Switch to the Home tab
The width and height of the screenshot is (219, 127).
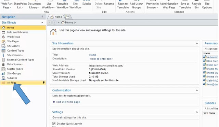pos(56,17)
